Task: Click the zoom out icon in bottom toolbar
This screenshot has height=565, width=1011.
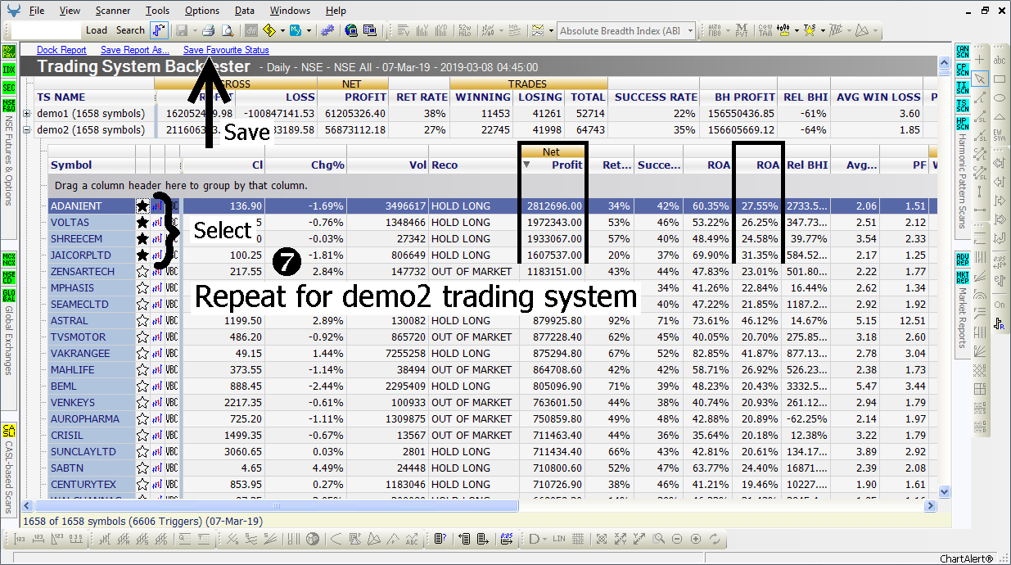Action: (x=677, y=539)
